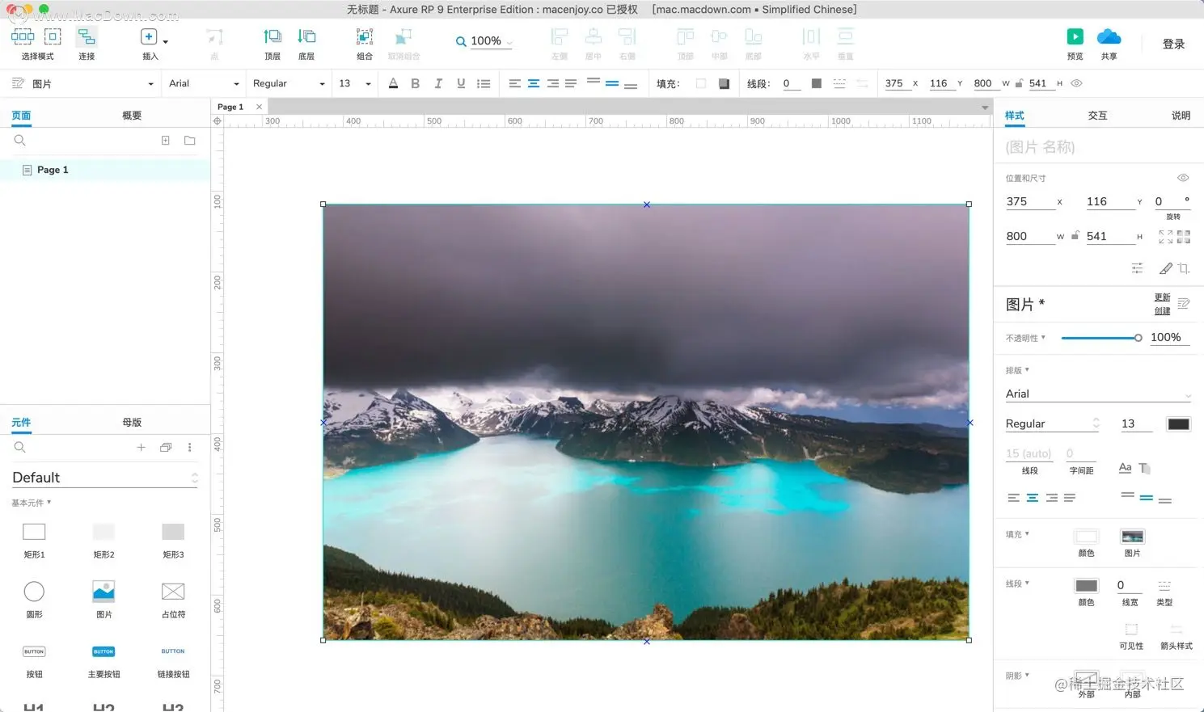This screenshot has width=1204, height=712.
Task: Add the primary button (主要按钮) widget
Action: [104, 660]
